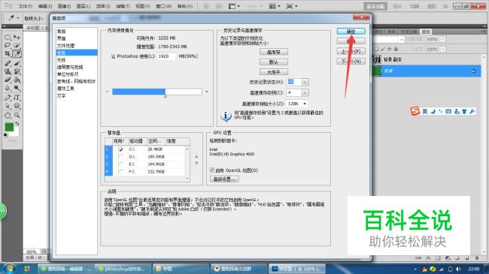The height and width of the screenshot is (274, 489).
Task: Open the 帮助(H) menu
Action: tap(185, 6)
